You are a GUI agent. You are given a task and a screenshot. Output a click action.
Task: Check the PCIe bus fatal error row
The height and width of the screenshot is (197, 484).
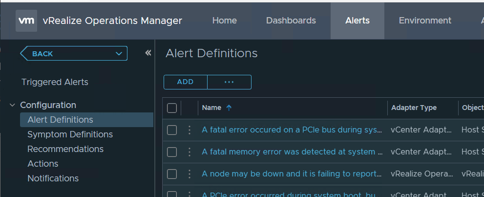(x=172, y=130)
